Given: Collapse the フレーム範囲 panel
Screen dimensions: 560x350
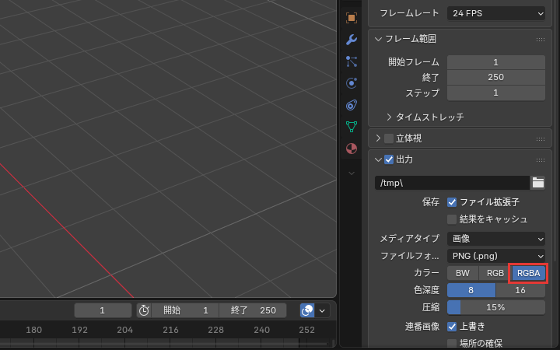Looking at the screenshot, I should click(378, 39).
